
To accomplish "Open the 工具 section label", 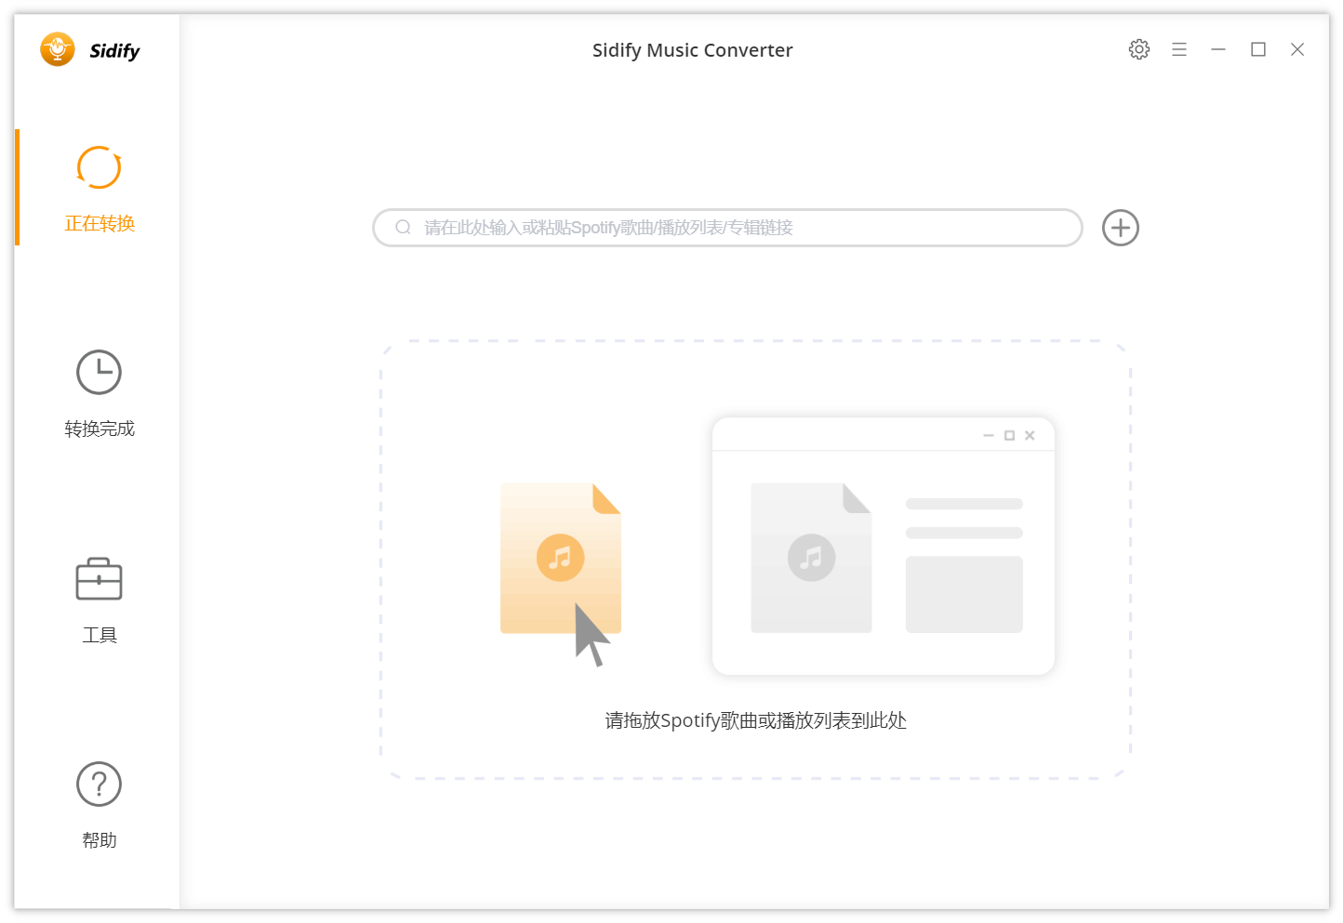I will point(99,634).
